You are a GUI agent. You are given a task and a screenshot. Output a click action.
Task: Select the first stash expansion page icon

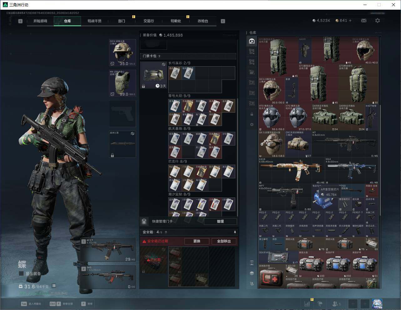252,52
